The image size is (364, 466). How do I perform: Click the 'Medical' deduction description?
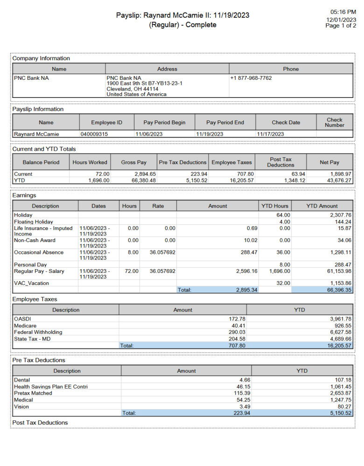23,400
